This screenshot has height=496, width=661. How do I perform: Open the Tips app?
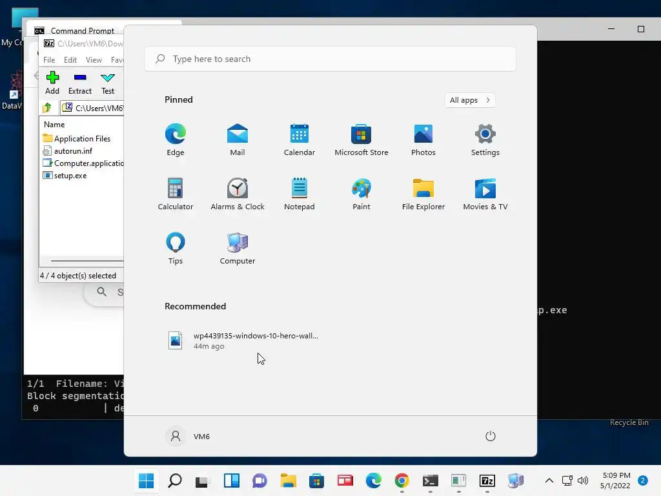(x=176, y=249)
